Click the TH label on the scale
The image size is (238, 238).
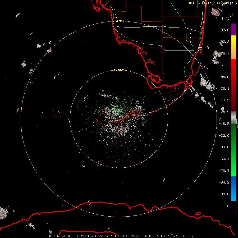coord(227,206)
